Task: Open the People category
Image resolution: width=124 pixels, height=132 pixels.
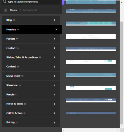Action: click(x=31, y=95)
